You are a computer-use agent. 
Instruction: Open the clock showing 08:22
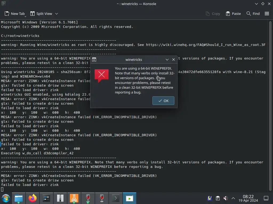(x=248, y=198)
